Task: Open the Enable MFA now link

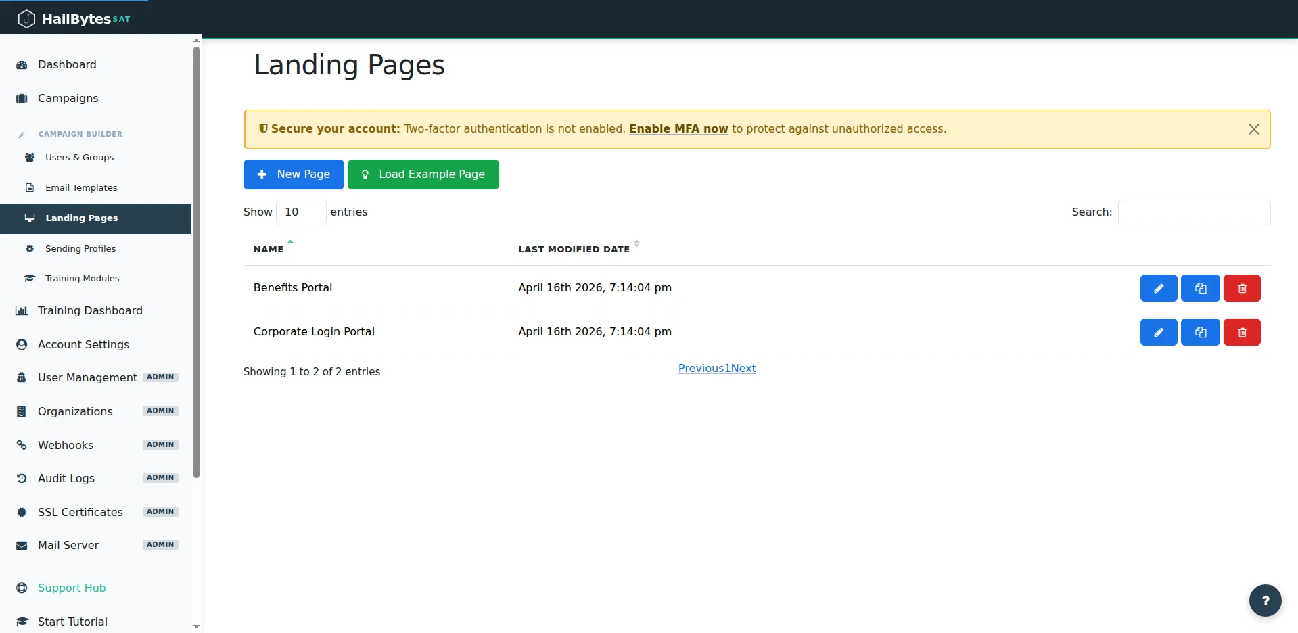Action: 678,128
